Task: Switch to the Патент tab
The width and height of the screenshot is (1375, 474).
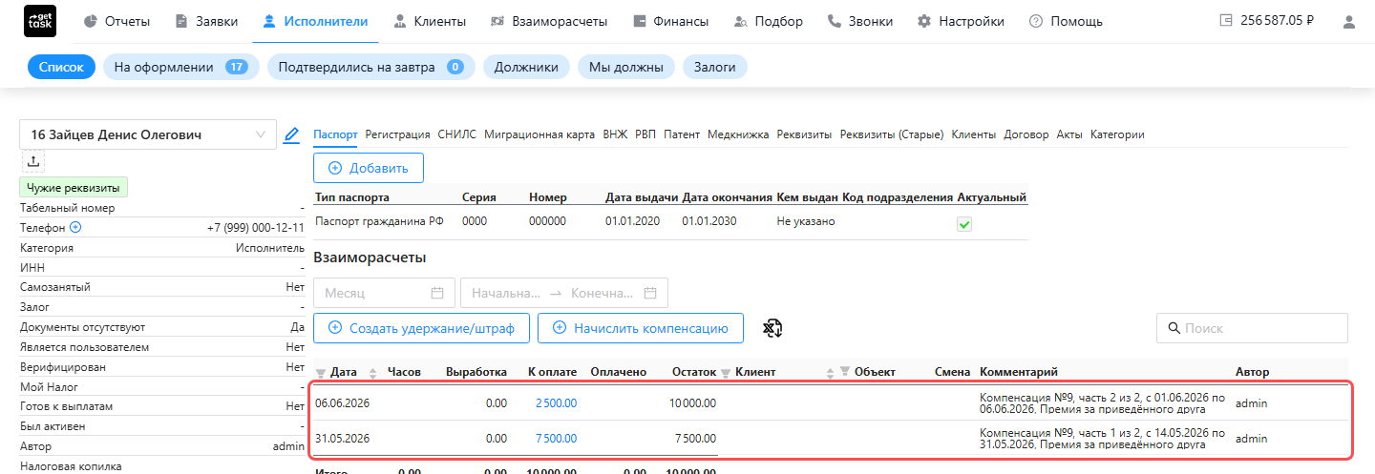Action: click(682, 134)
